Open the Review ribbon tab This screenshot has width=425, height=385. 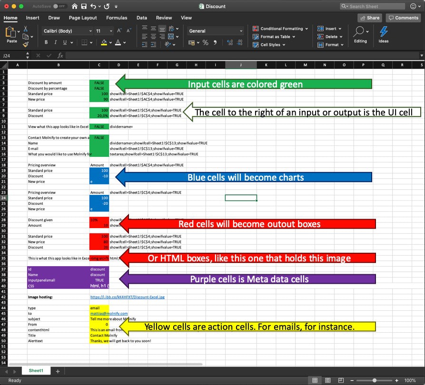[x=164, y=18]
